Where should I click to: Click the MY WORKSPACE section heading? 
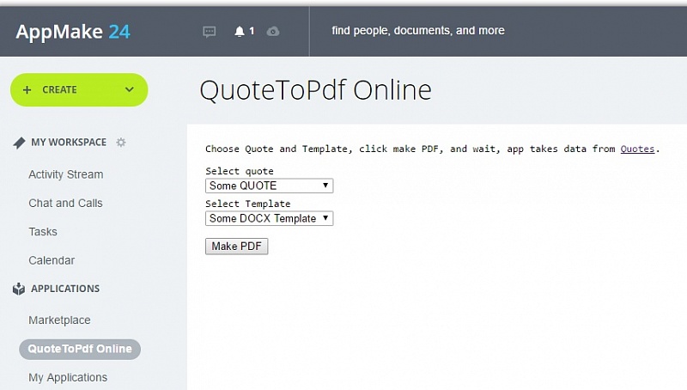point(69,143)
